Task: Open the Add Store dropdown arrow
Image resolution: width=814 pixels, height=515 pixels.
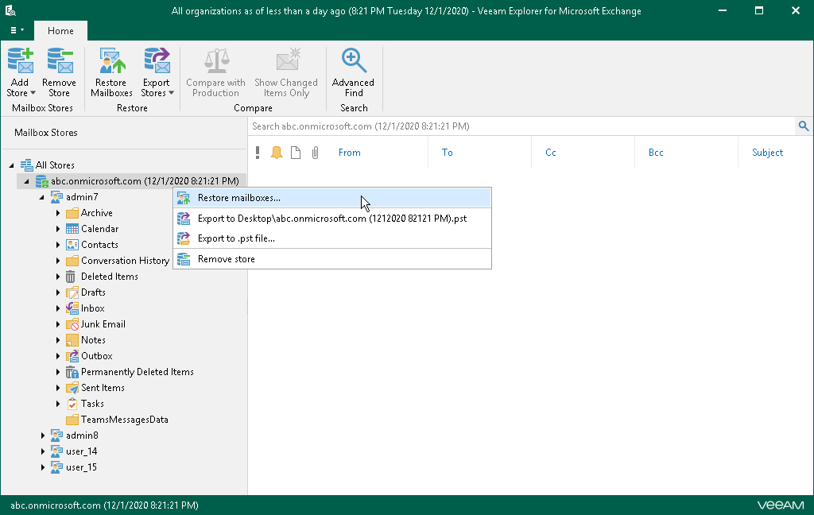Action: [x=33, y=93]
